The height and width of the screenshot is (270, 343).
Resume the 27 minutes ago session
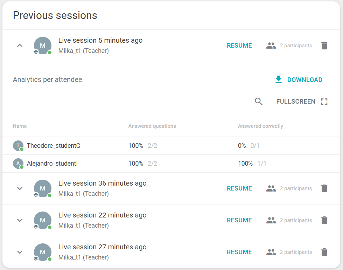[239, 252]
